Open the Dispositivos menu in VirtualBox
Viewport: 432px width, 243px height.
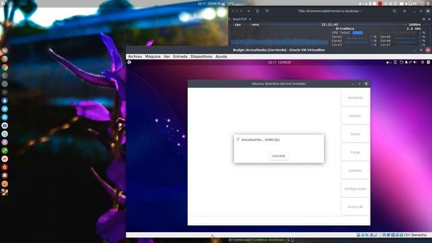tap(201, 57)
